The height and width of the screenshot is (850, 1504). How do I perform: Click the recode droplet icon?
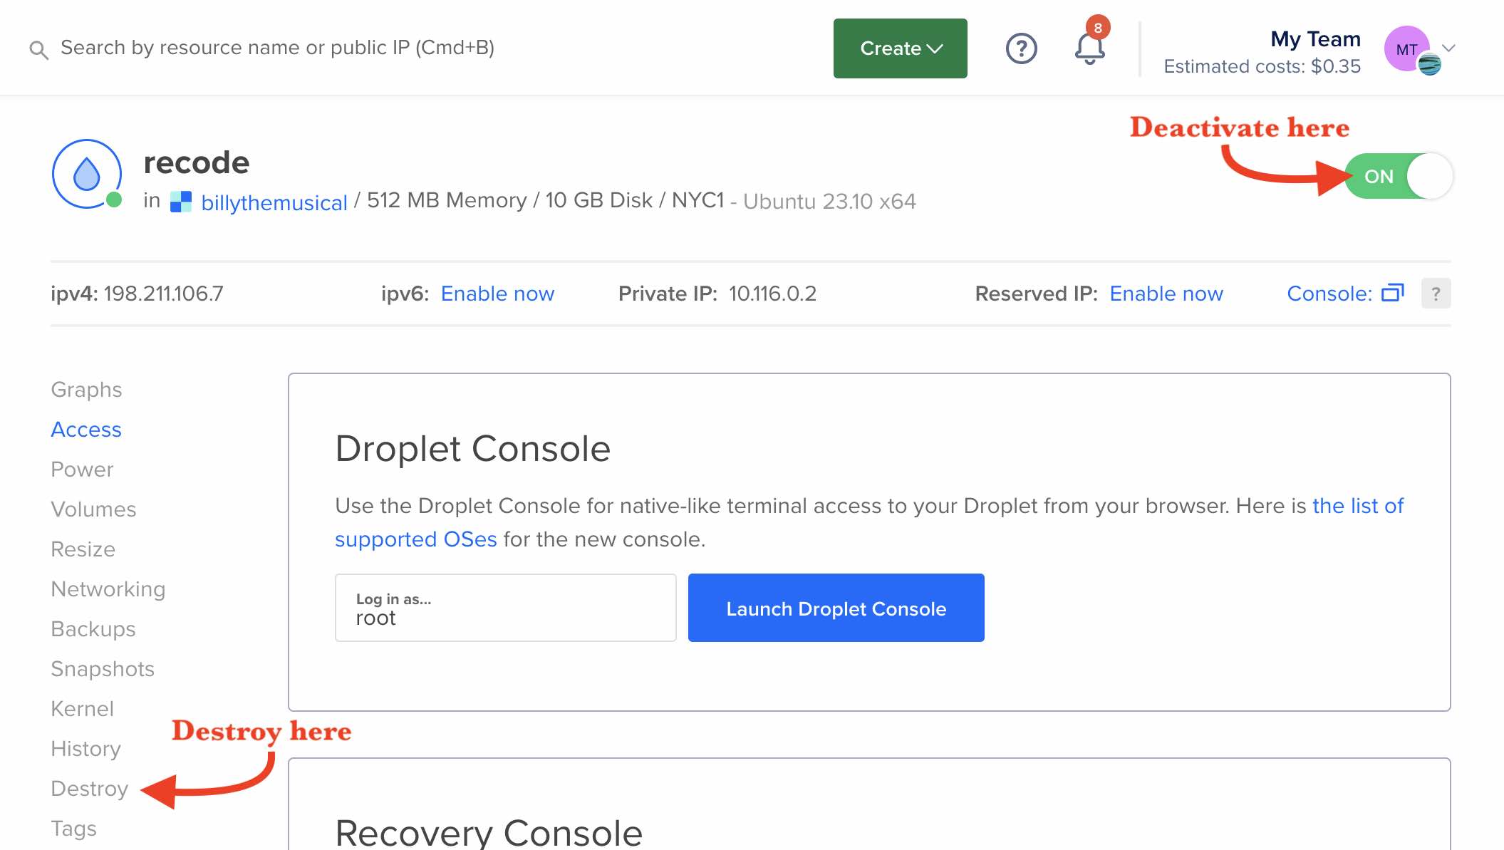(87, 174)
